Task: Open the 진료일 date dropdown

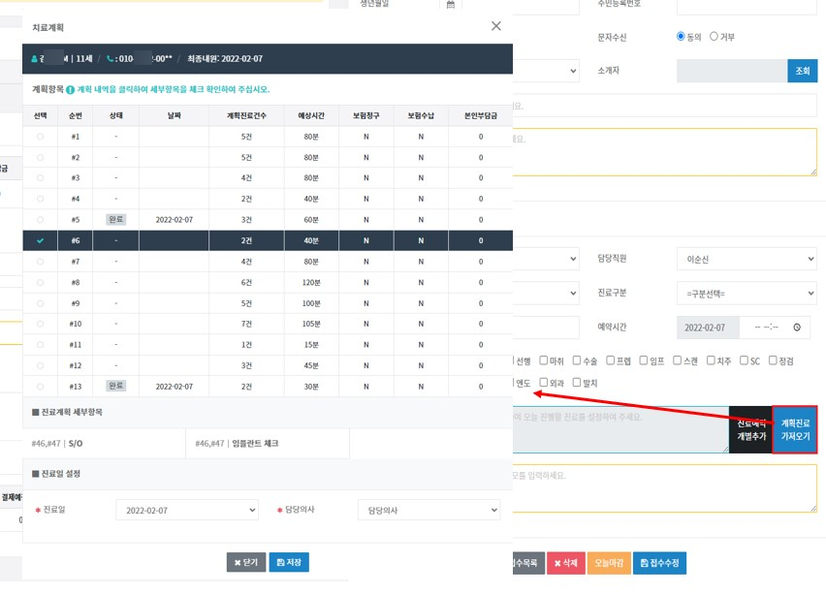Action: coord(186,510)
